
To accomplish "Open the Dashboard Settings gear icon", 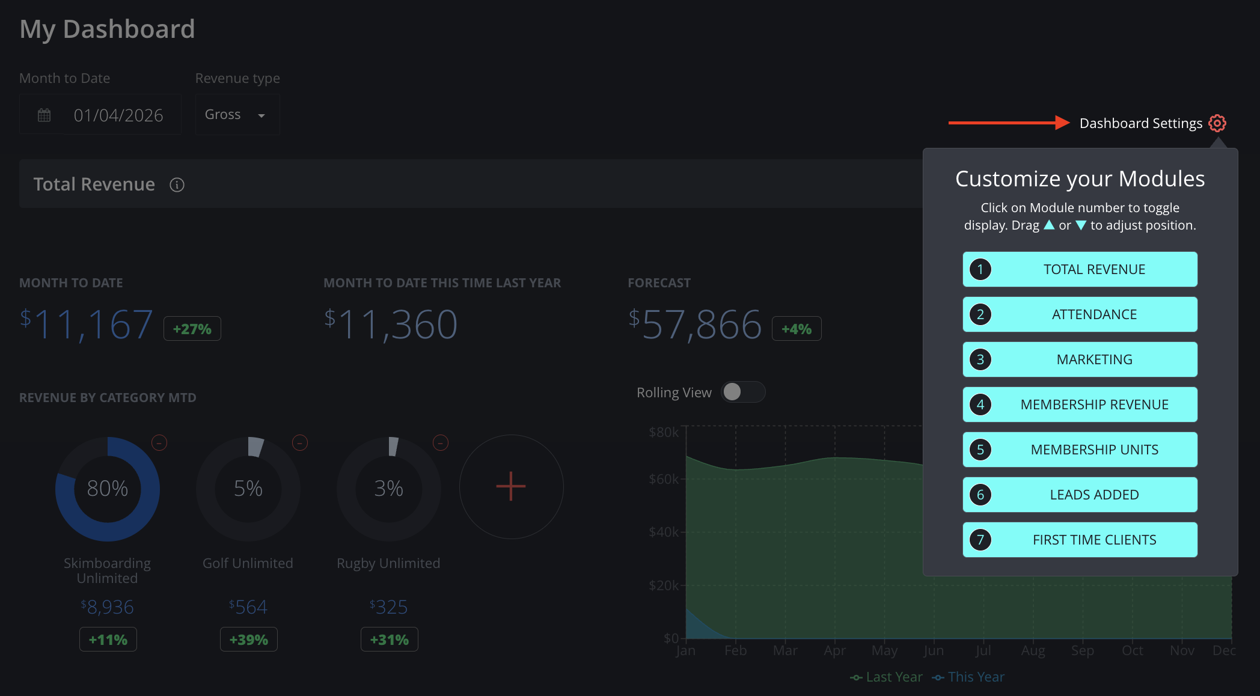I will pos(1217,123).
